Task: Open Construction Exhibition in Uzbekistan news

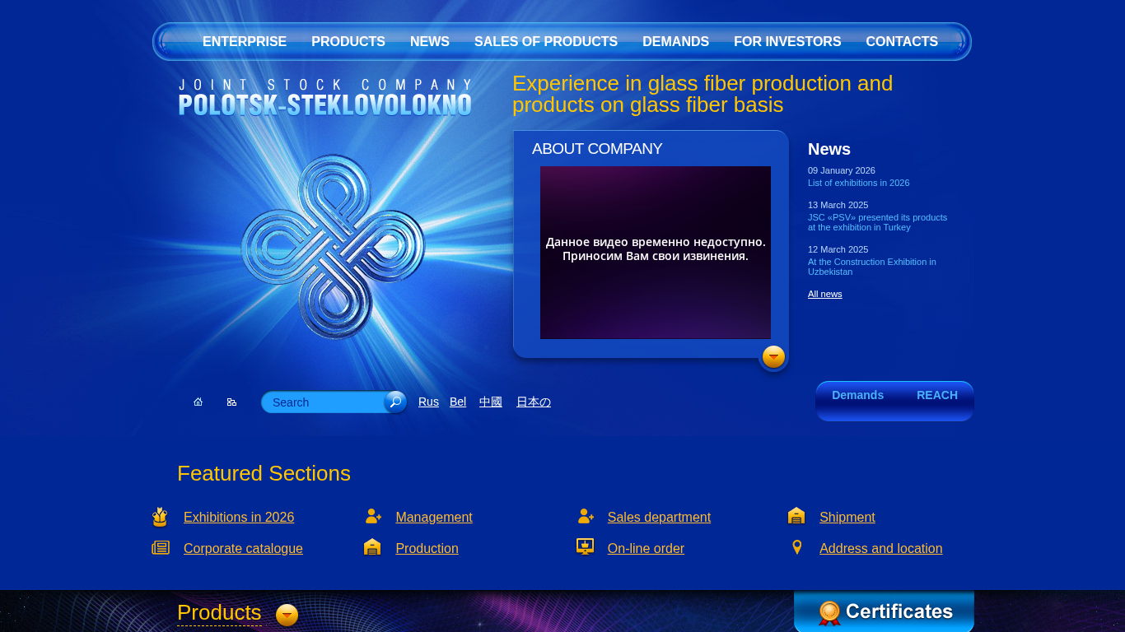Action: [872, 267]
